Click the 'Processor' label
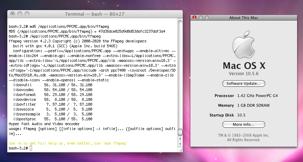The width and height of the screenshot is (303, 162). tap(224, 96)
